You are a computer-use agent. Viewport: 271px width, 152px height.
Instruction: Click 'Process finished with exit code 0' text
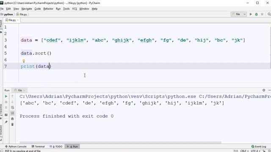coord(66,116)
